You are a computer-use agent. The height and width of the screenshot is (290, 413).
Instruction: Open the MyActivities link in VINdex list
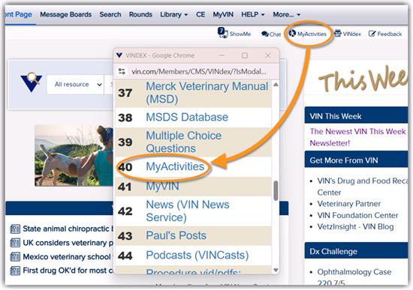pos(175,166)
